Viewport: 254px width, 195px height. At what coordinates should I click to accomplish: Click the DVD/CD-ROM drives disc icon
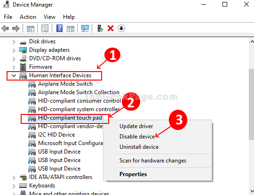pyautogui.click(x=23, y=58)
